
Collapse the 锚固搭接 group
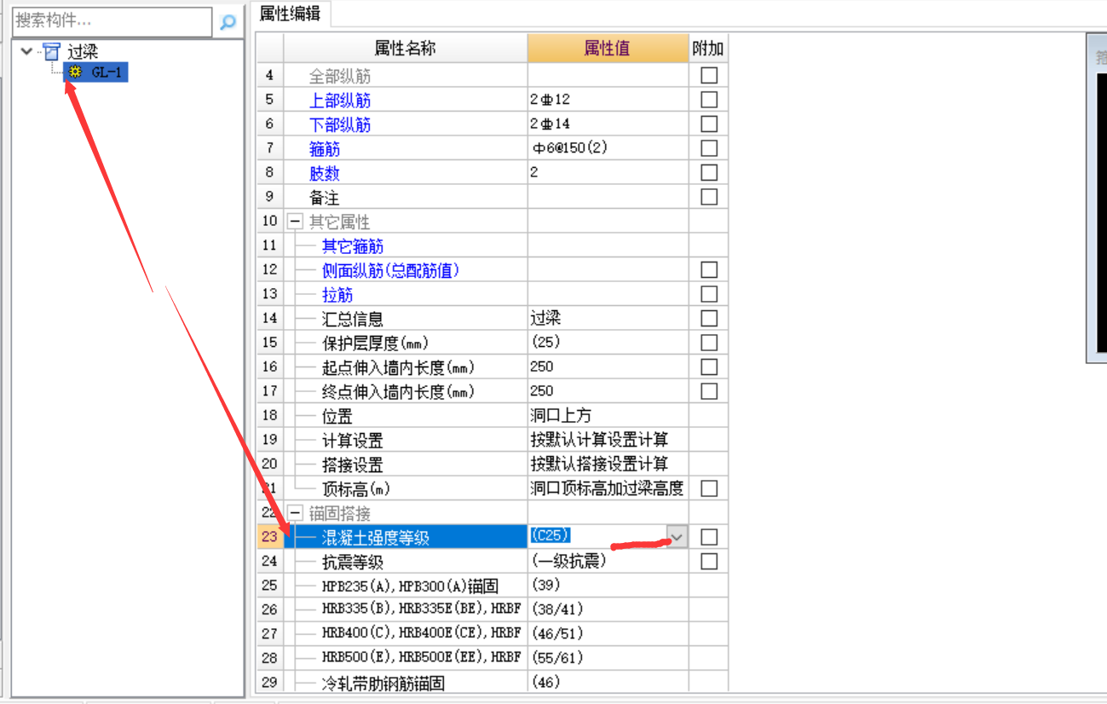click(295, 513)
